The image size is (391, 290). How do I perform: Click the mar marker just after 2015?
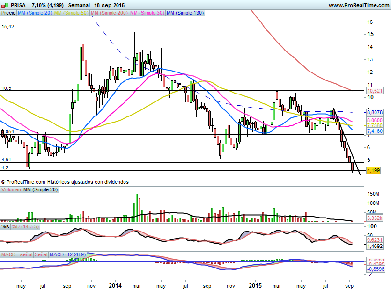(x=277, y=286)
